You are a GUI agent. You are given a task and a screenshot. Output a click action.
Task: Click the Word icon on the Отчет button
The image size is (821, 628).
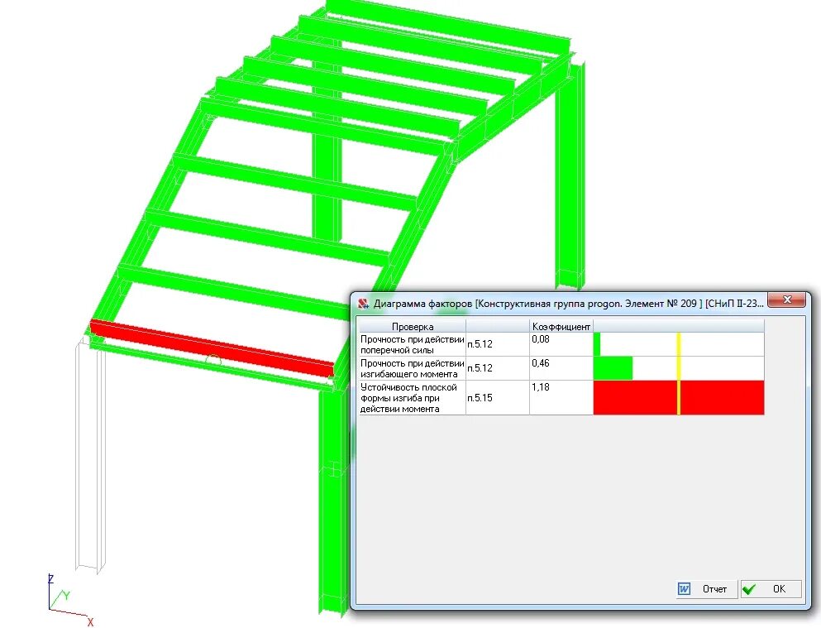click(x=684, y=589)
